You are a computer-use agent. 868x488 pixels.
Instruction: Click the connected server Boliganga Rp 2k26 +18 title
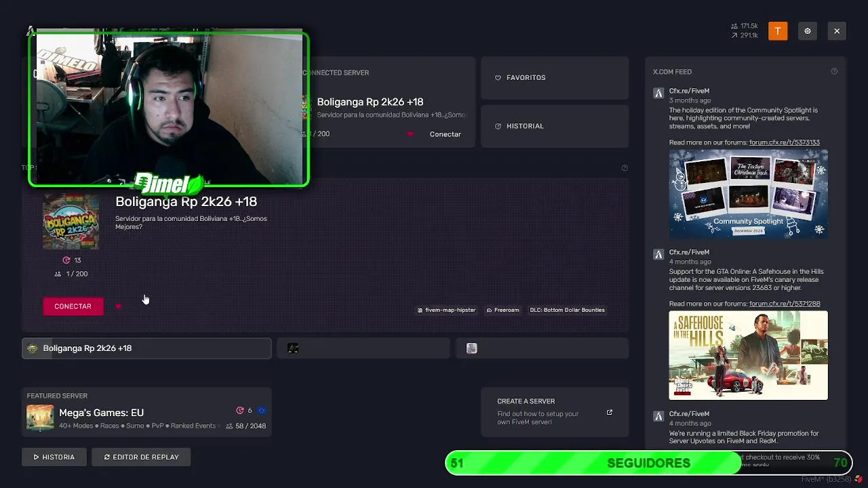[x=370, y=102]
